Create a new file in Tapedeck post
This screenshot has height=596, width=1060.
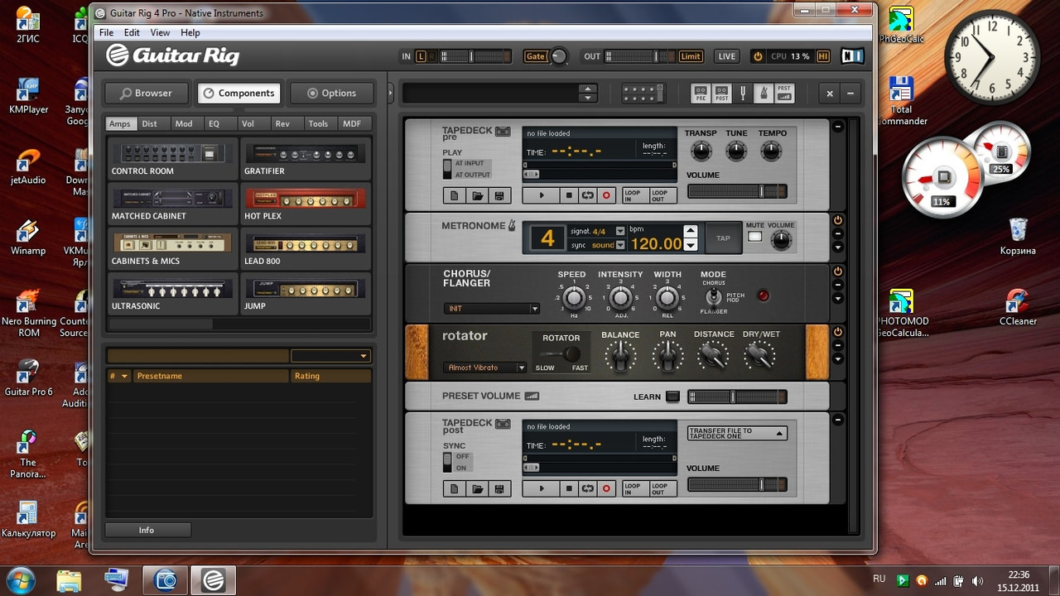pyautogui.click(x=454, y=488)
